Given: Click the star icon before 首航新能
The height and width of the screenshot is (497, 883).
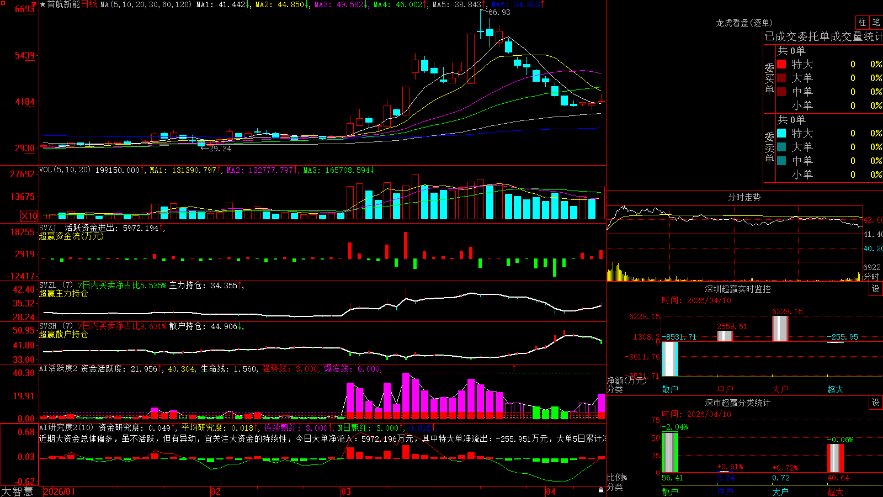Looking at the screenshot, I should 42,4.
